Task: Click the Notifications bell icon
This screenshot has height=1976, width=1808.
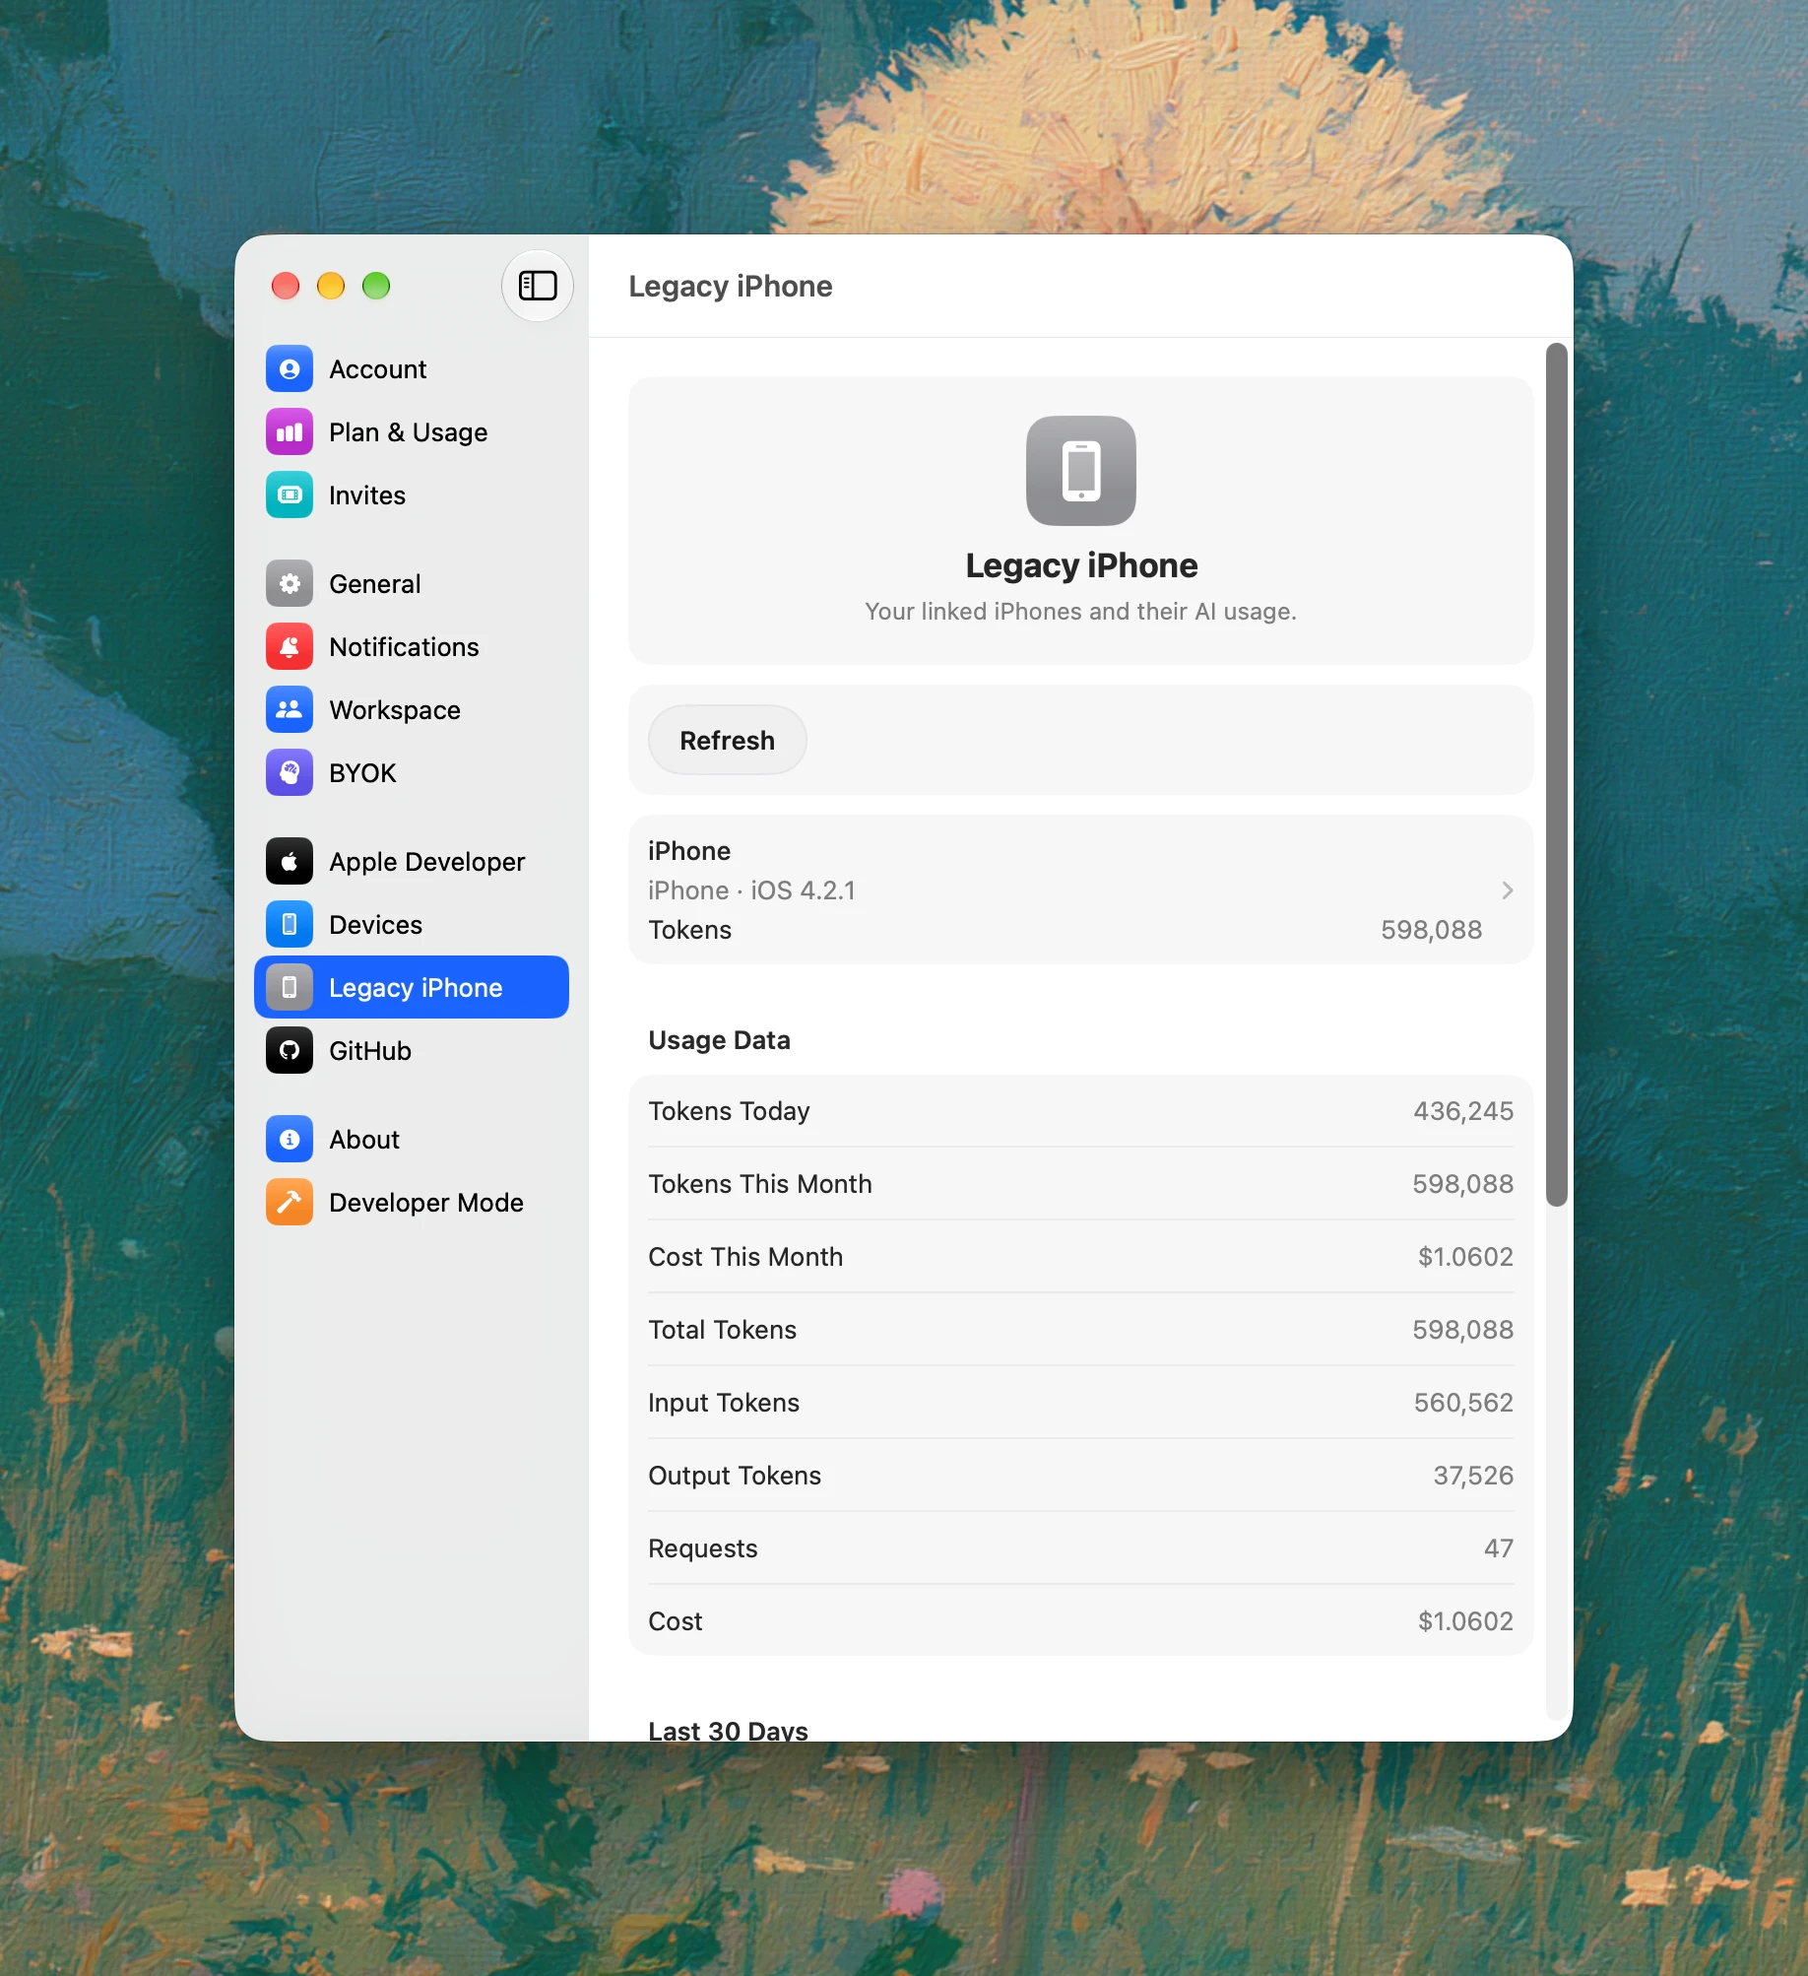Action: [x=290, y=647]
